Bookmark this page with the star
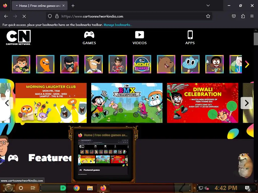The height and width of the screenshot is (193, 258). tap(208, 16)
